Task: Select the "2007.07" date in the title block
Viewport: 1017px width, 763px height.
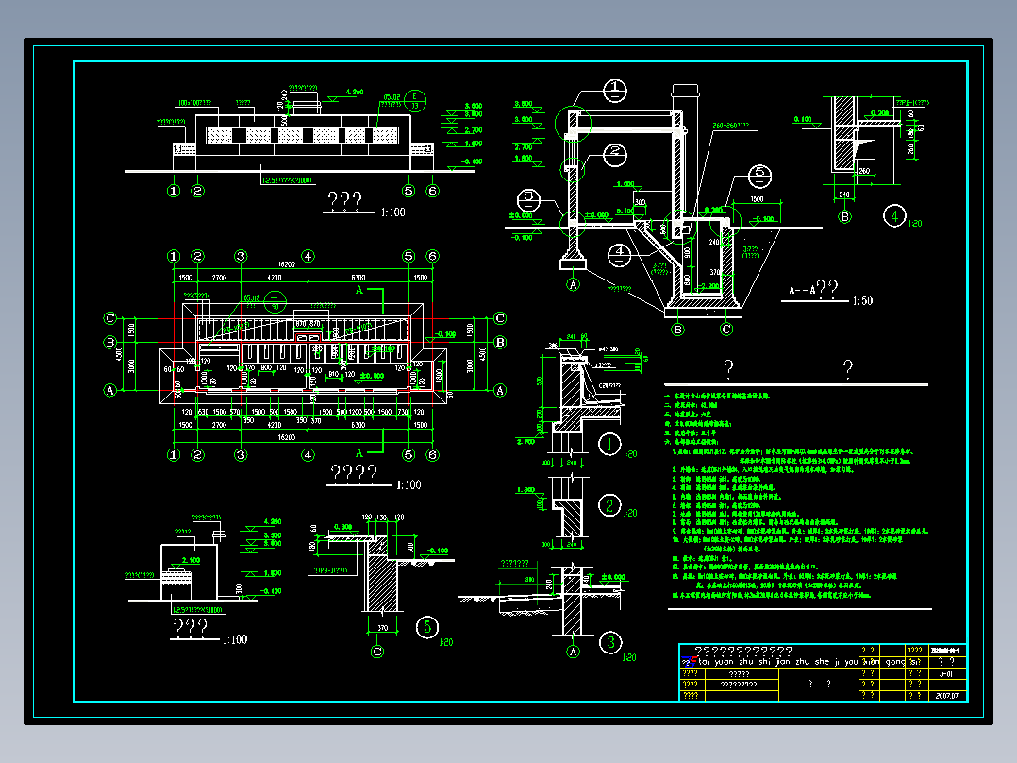Action: tap(947, 695)
